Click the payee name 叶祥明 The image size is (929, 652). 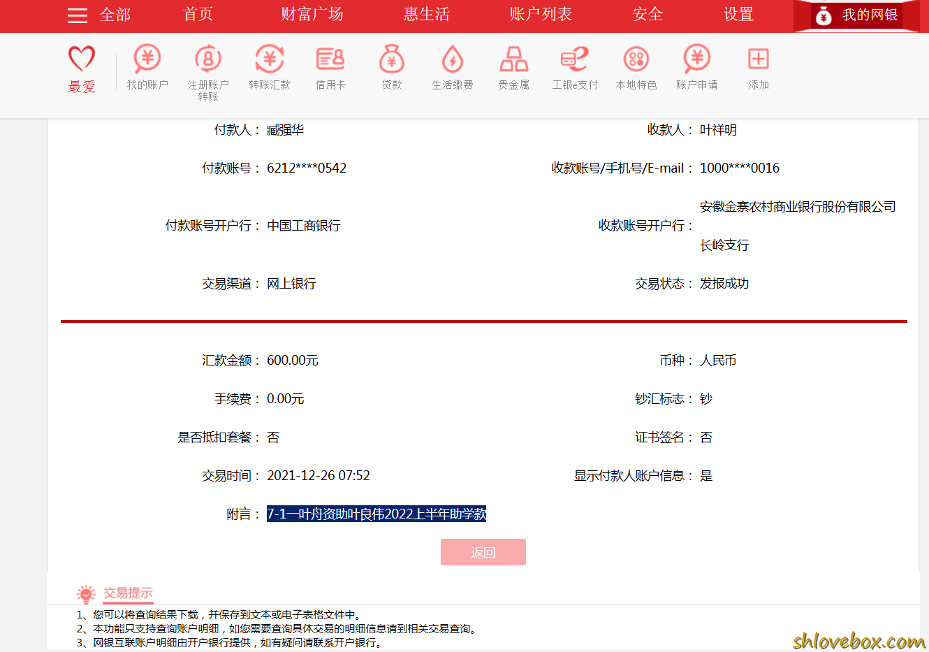pyautogui.click(x=718, y=130)
